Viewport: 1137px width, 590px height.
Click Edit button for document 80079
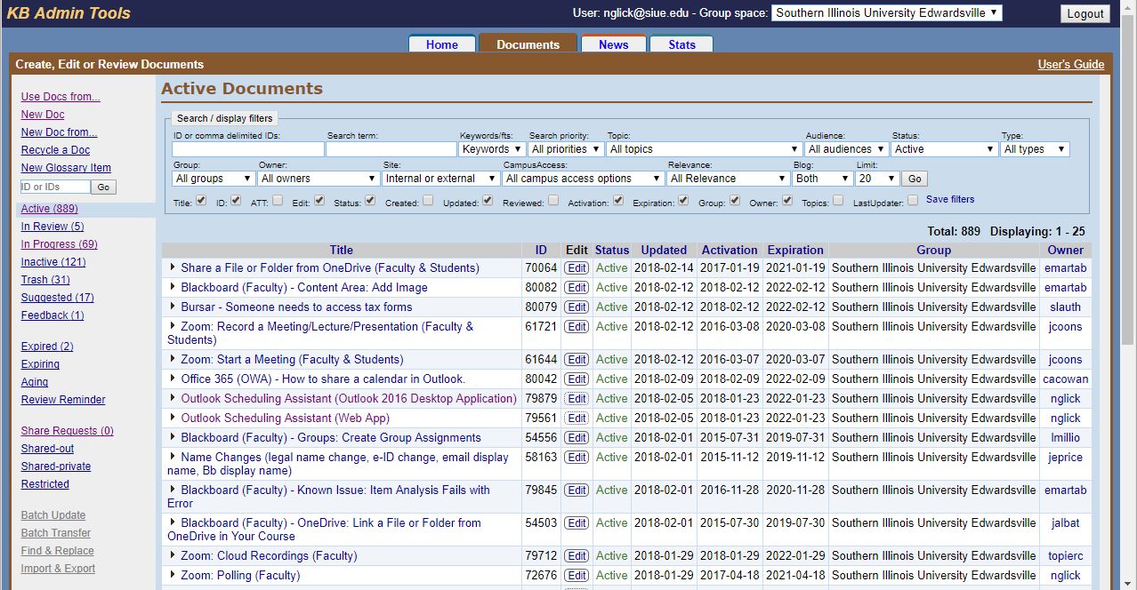(577, 307)
